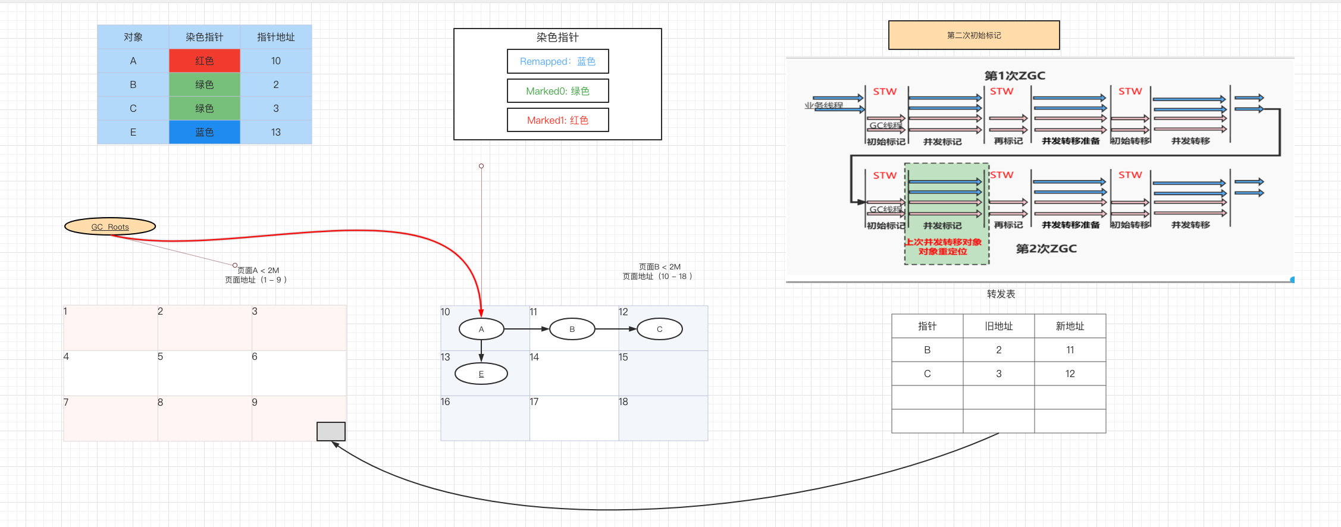Click the small gray rectangle in page A
This screenshot has width=1341, height=527.
tap(331, 431)
